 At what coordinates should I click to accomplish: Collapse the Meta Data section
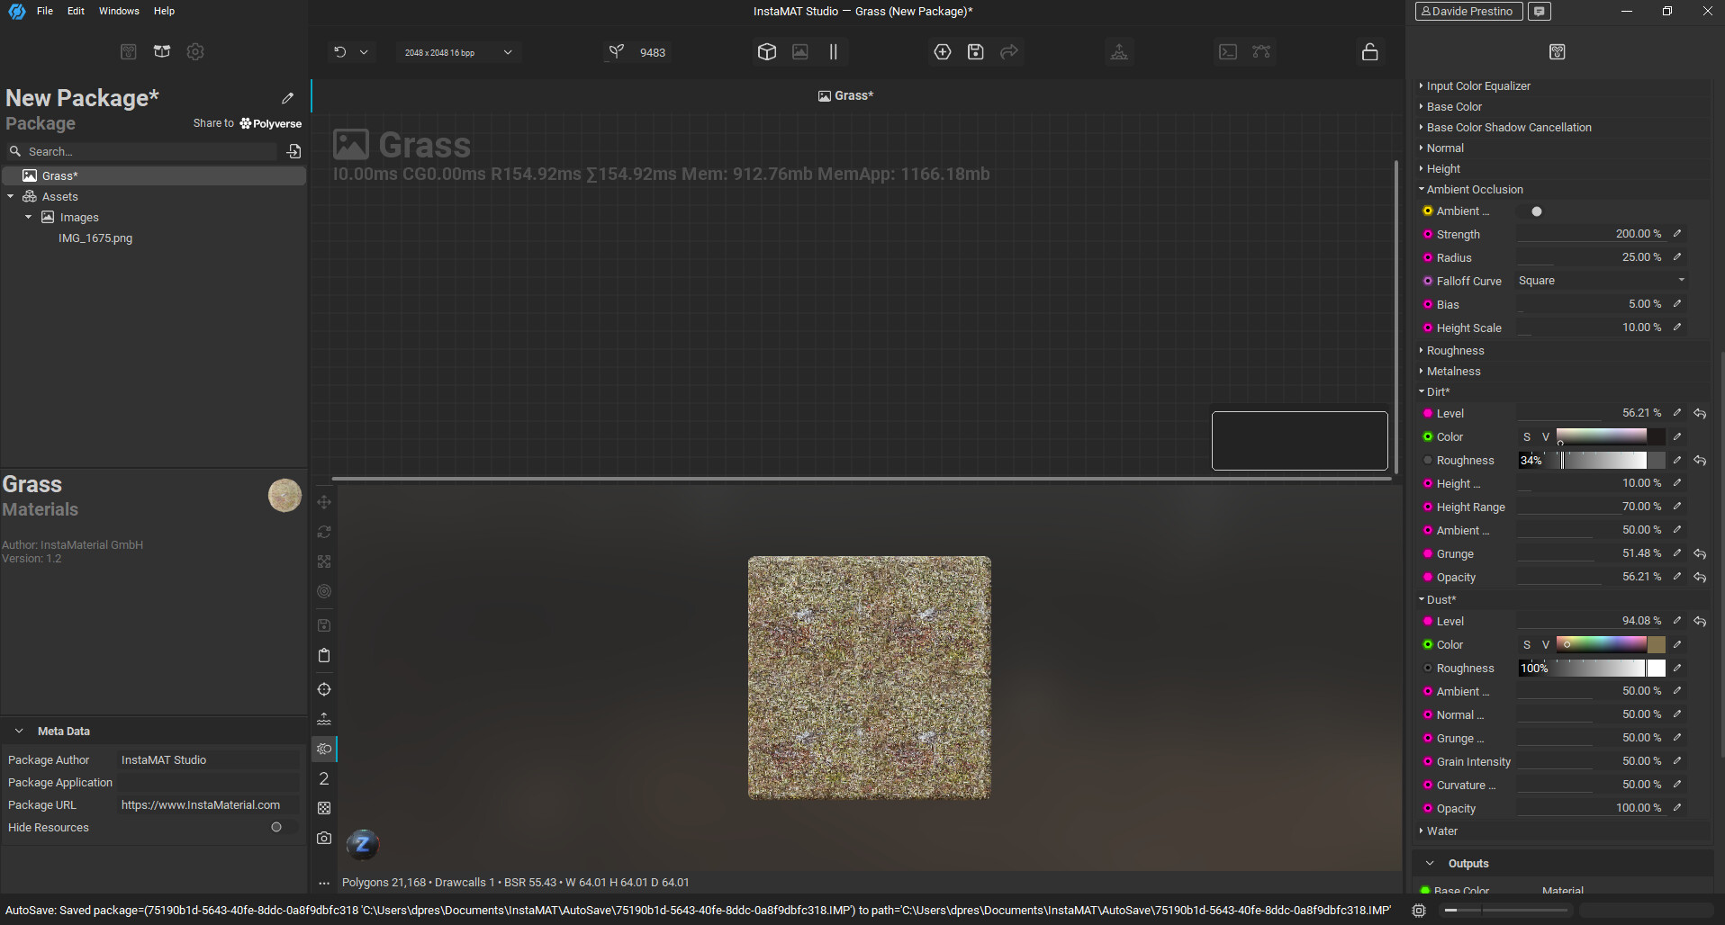19,731
